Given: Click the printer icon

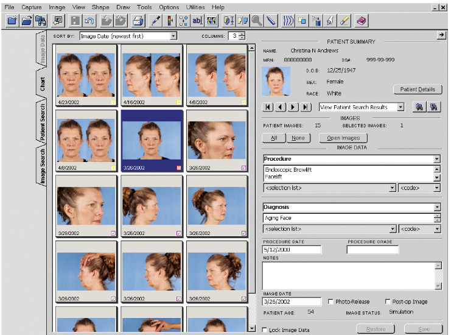Looking at the screenshot, I should tap(138, 21).
